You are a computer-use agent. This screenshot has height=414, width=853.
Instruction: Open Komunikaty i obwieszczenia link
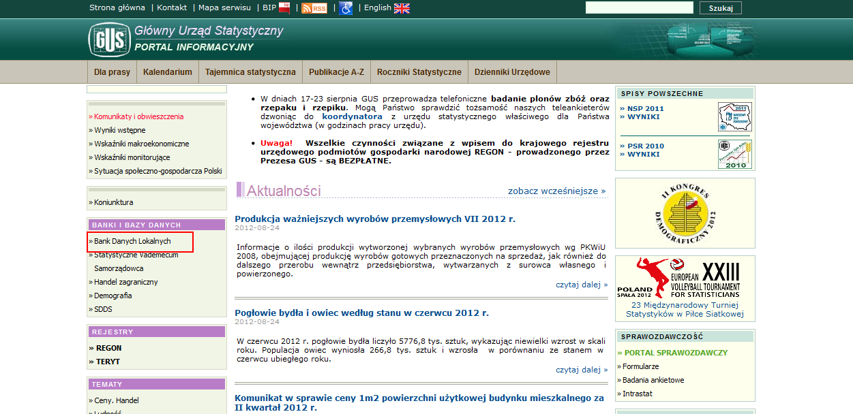138,116
